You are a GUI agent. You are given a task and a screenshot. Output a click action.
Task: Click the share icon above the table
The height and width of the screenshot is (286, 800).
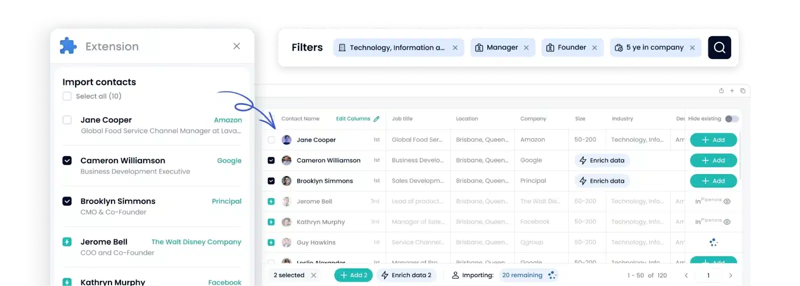click(x=721, y=91)
